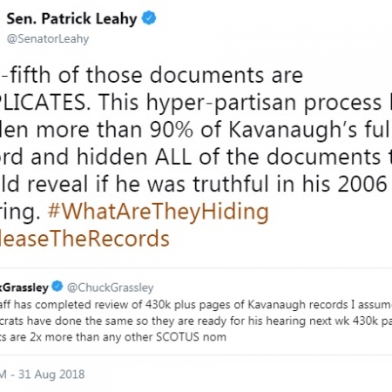
Task: Open the quoted tweet about 430k plus pages
Action: pos(196,312)
